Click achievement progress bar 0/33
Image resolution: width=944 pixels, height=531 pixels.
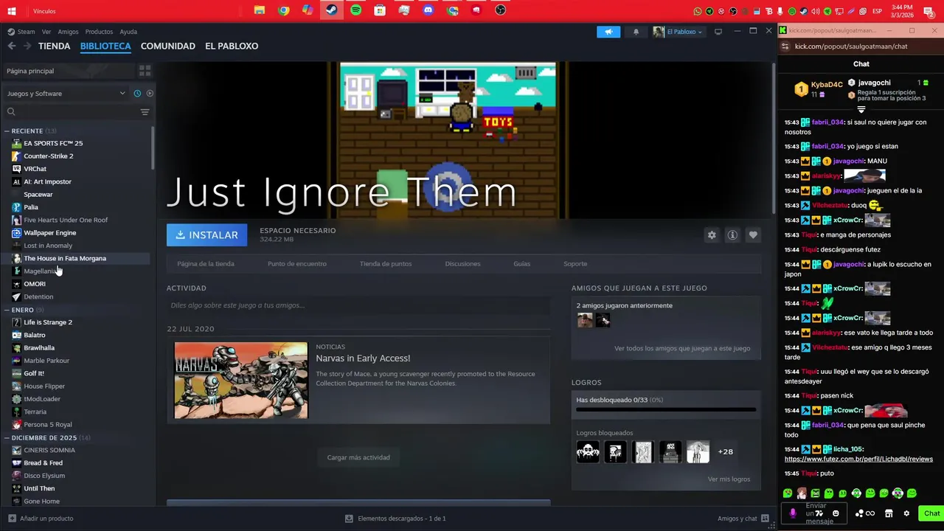[666, 409]
